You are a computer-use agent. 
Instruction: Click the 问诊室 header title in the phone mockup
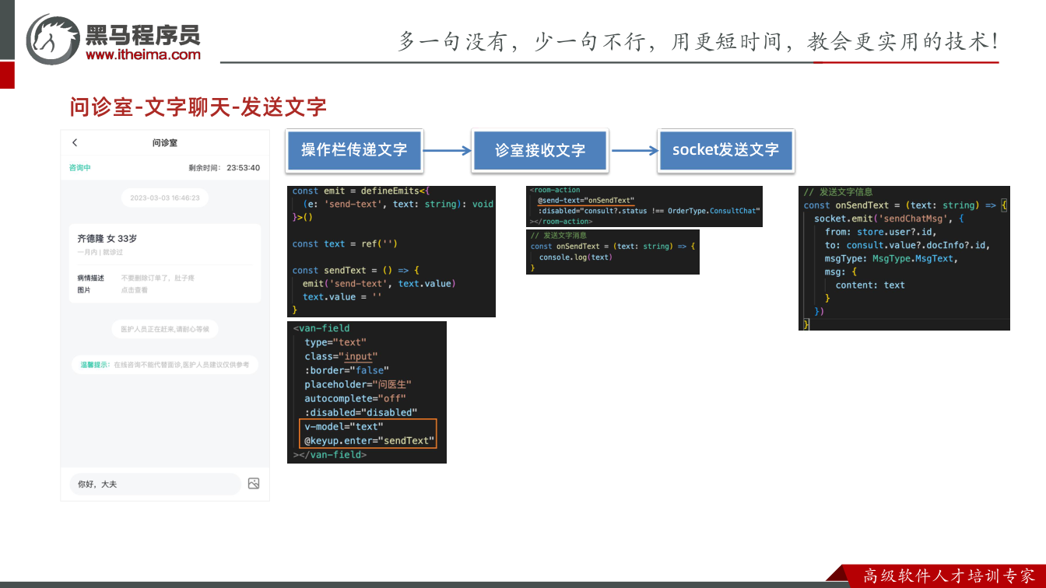(165, 143)
